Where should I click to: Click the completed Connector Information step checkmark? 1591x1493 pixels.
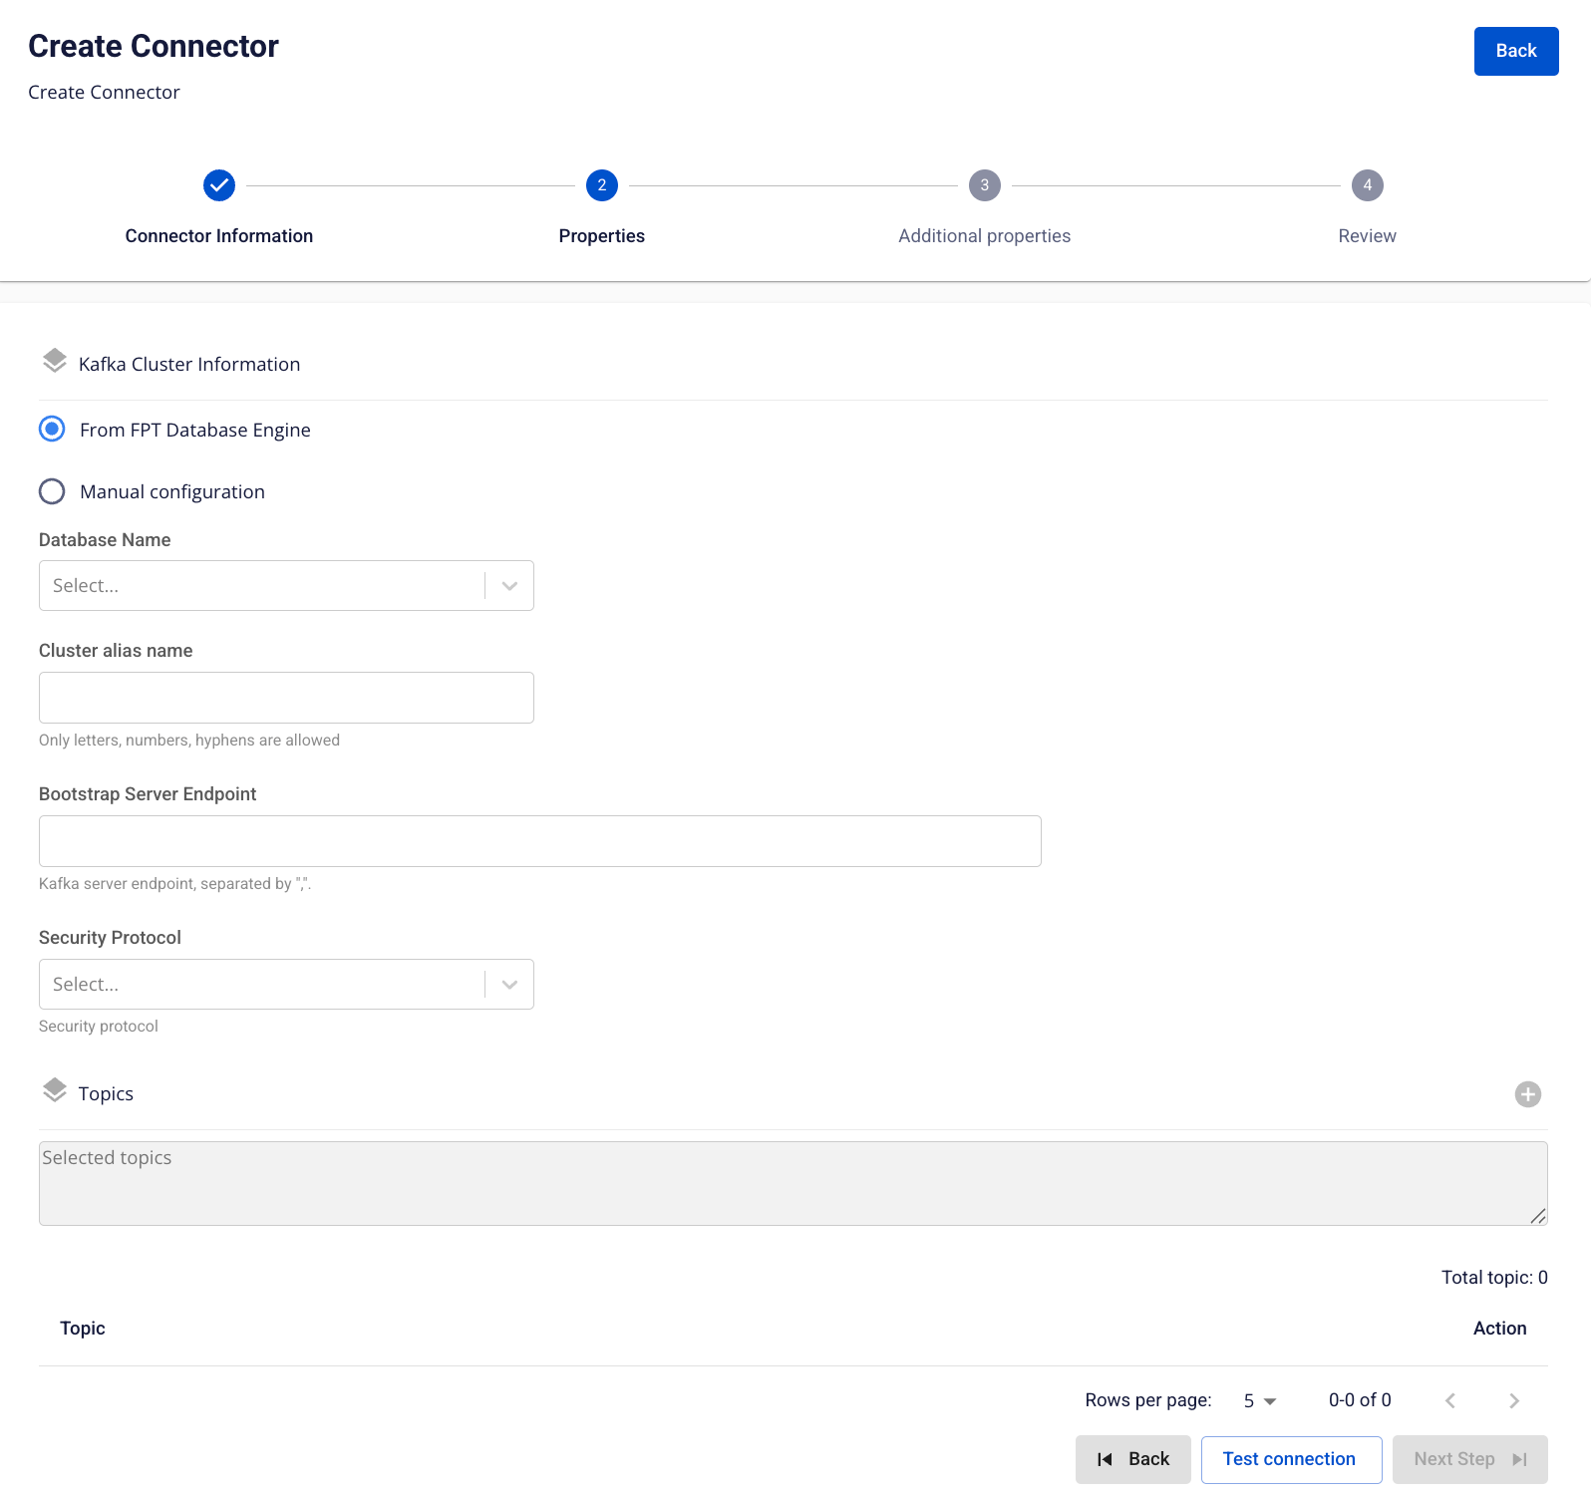(x=219, y=185)
